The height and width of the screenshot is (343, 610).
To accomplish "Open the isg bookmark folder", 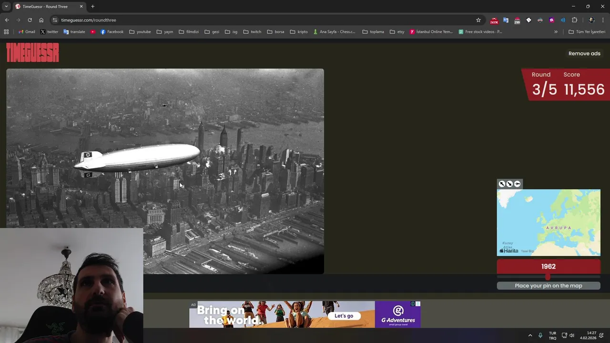I will pyautogui.click(x=232, y=32).
